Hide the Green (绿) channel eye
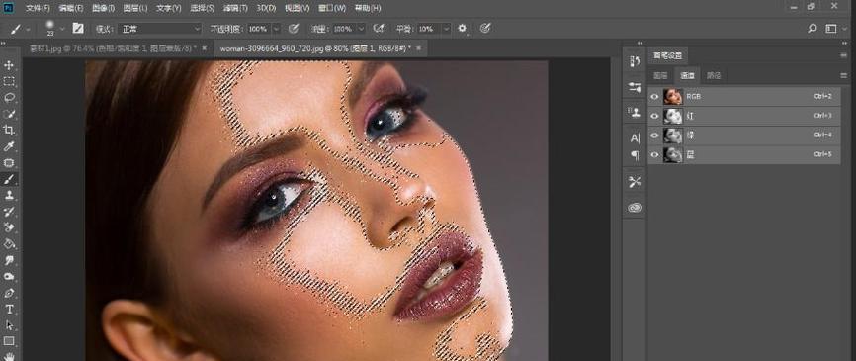Viewport: 856px width, 361px height. (654, 135)
